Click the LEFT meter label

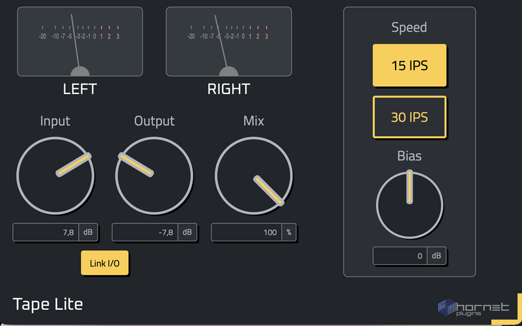click(80, 89)
